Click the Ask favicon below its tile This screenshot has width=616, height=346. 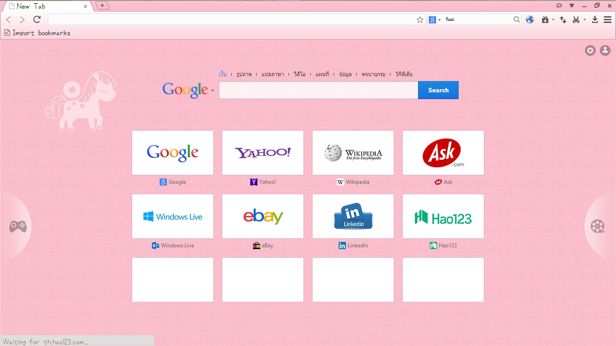tap(438, 182)
